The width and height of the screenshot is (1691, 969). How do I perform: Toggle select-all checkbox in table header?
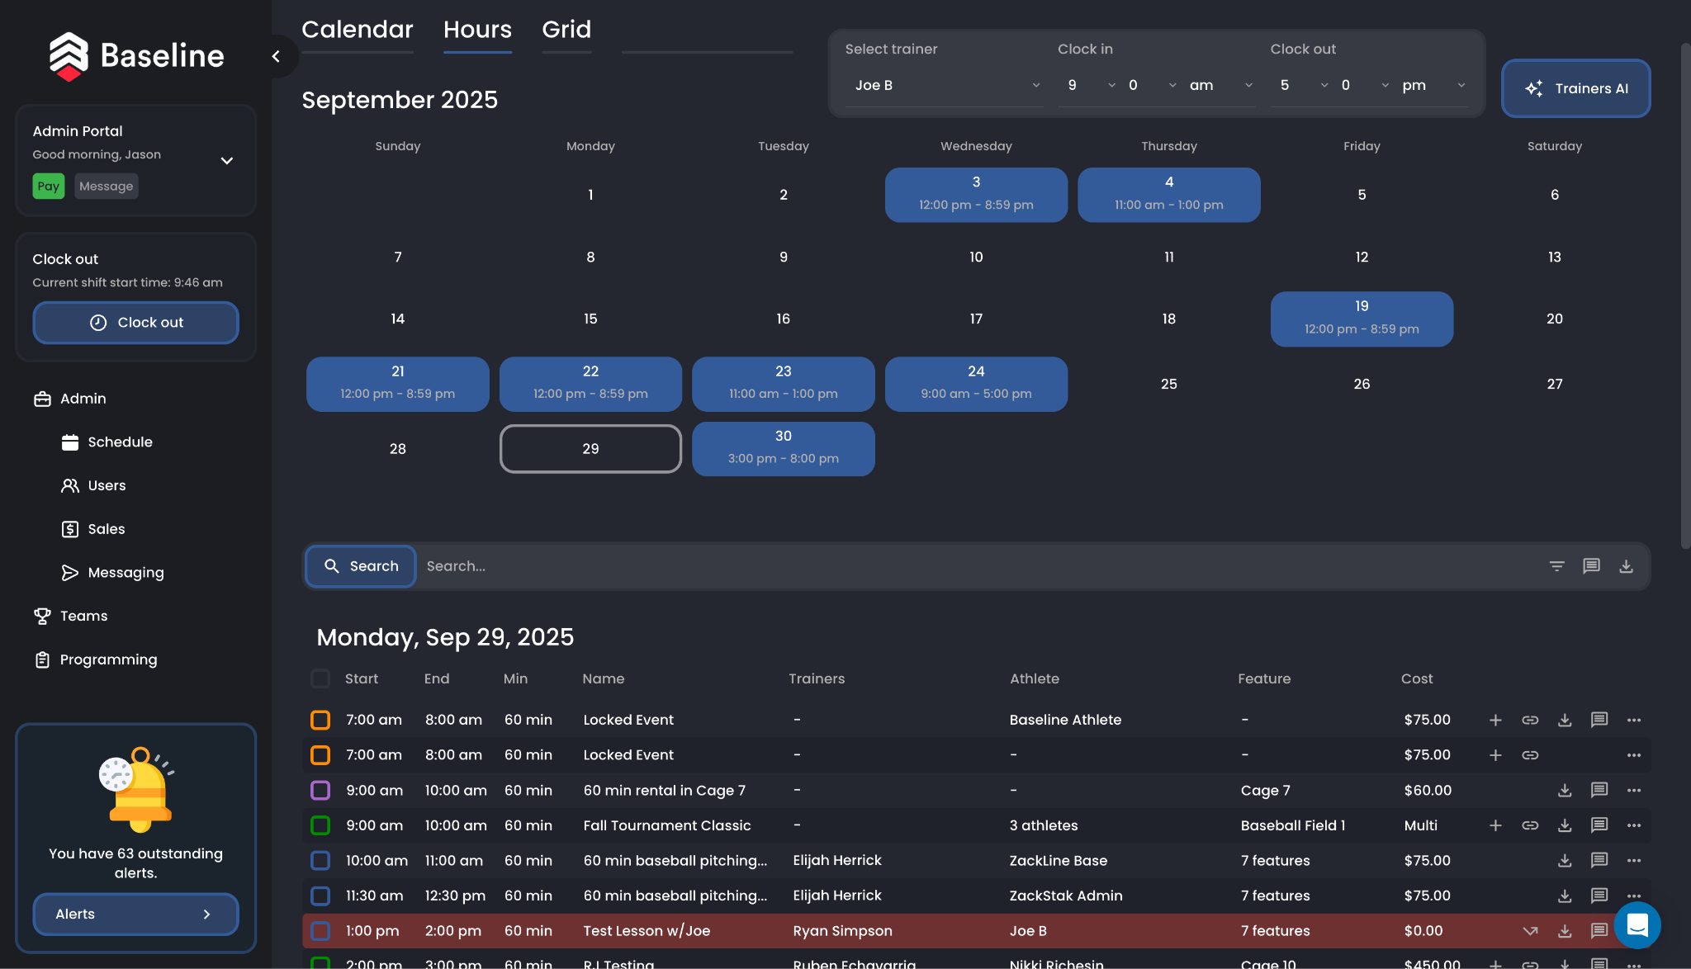coord(320,678)
